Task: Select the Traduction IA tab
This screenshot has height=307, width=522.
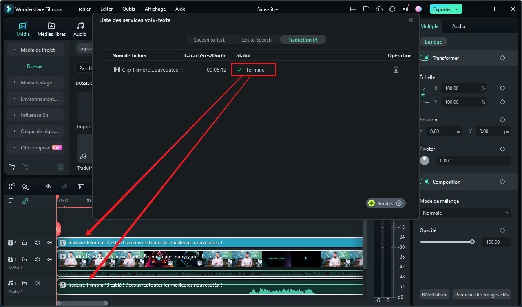Action: click(303, 40)
